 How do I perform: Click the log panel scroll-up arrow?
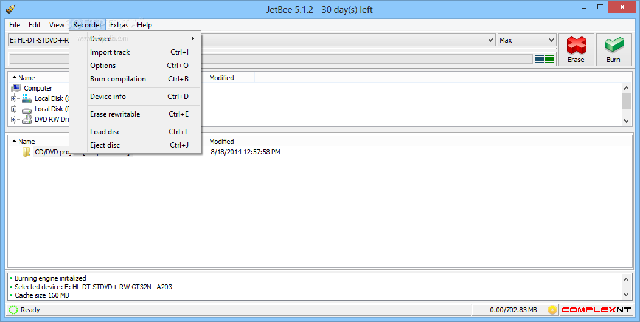point(627,279)
